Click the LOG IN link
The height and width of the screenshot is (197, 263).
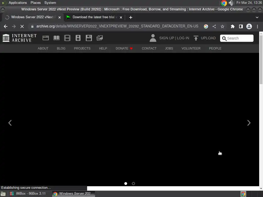coord(183,38)
